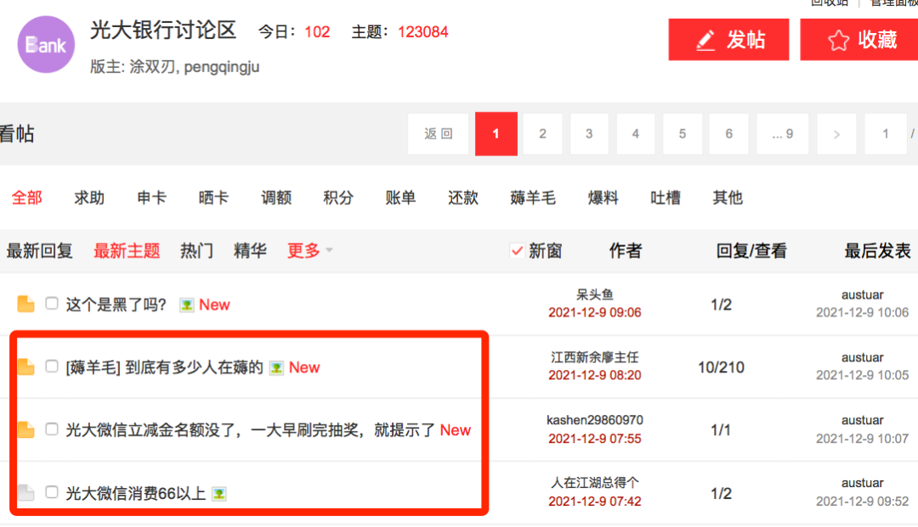The height and width of the screenshot is (527, 918).
Task: Open last reply dated 2021-12-9 10:05
Action: point(863,375)
